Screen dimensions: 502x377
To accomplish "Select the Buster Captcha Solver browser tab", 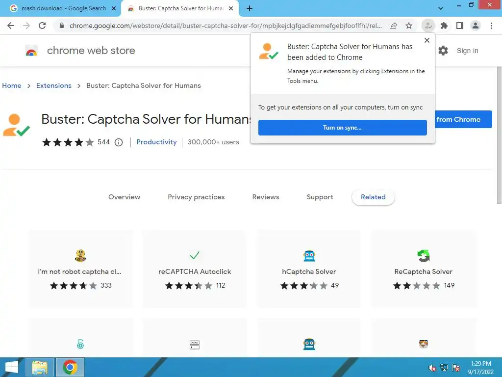I will click(180, 9).
